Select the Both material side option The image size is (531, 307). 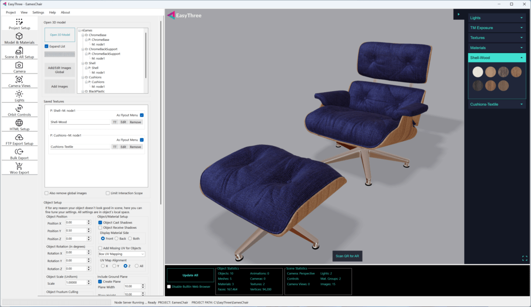(x=131, y=239)
